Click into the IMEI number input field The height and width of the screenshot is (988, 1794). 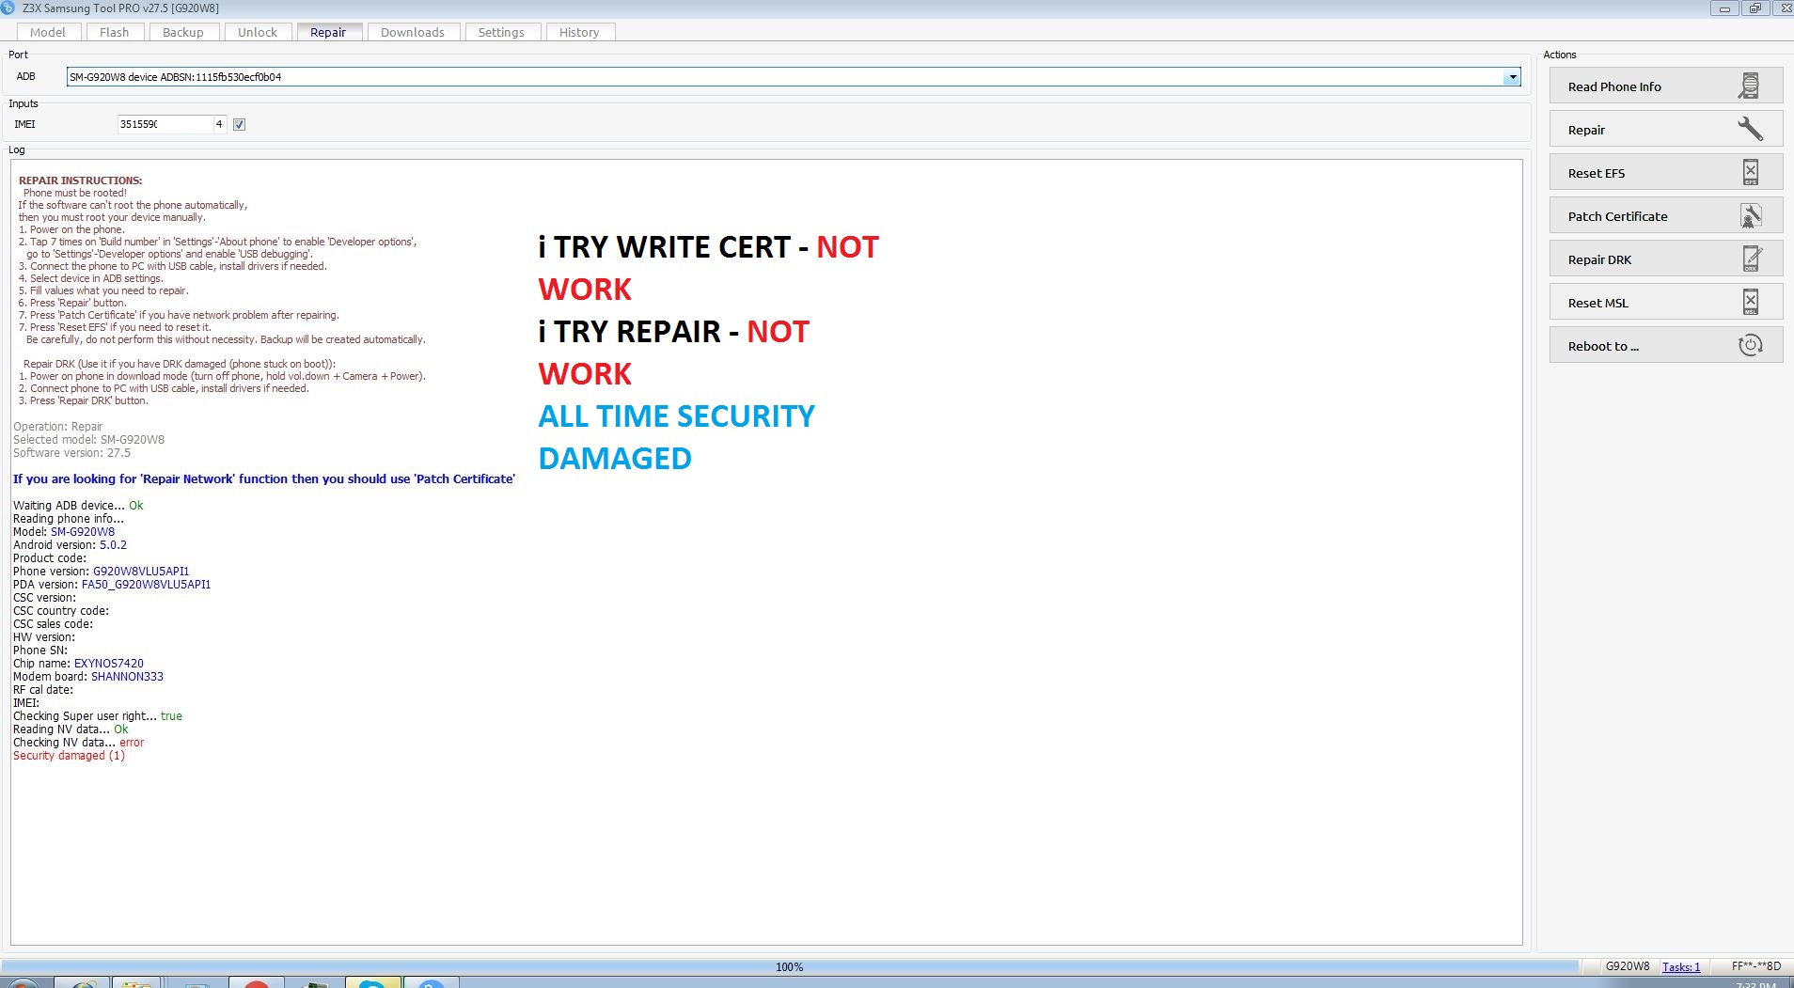pyautogui.click(x=165, y=124)
